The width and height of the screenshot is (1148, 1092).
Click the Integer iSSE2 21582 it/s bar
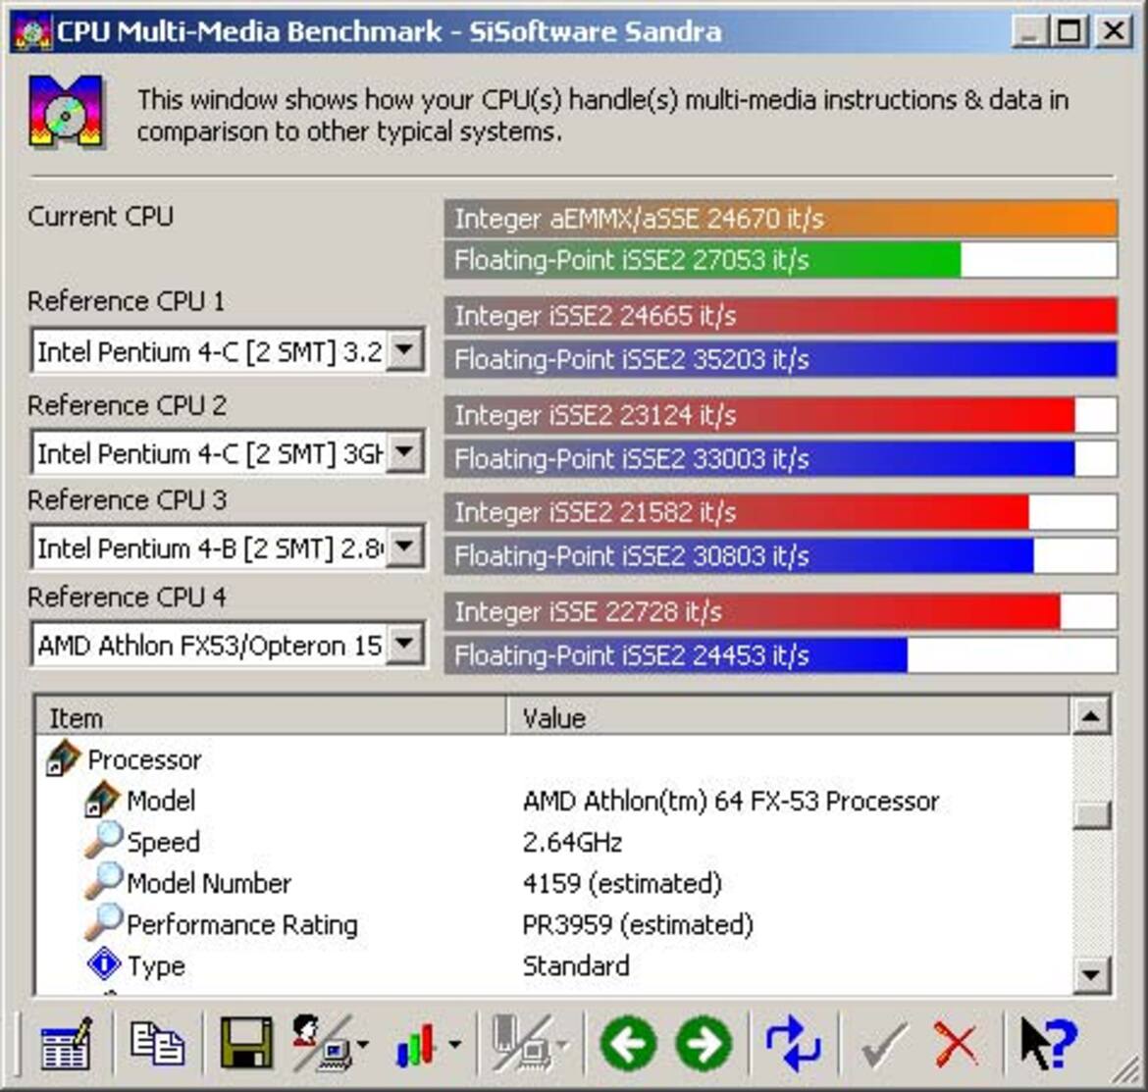point(780,511)
